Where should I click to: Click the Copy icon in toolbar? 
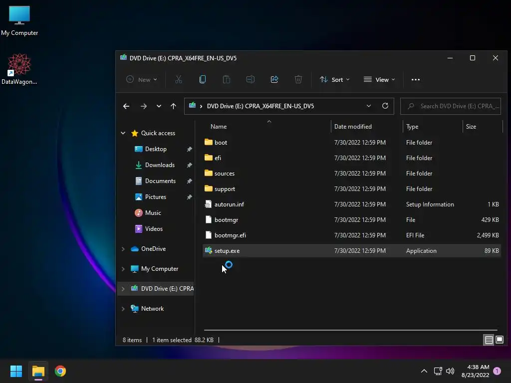click(x=203, y=79)
